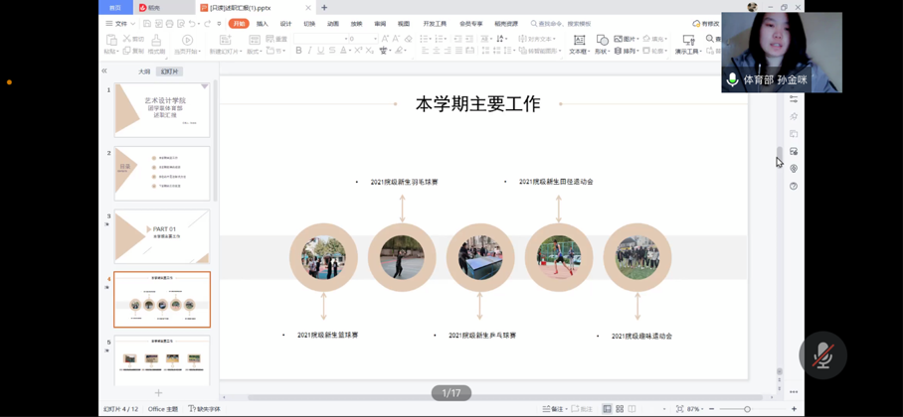Click the help question-mark icon in right sidebar
The height and width of the screenshot is (417, 903).
click(x=794, y=186)
